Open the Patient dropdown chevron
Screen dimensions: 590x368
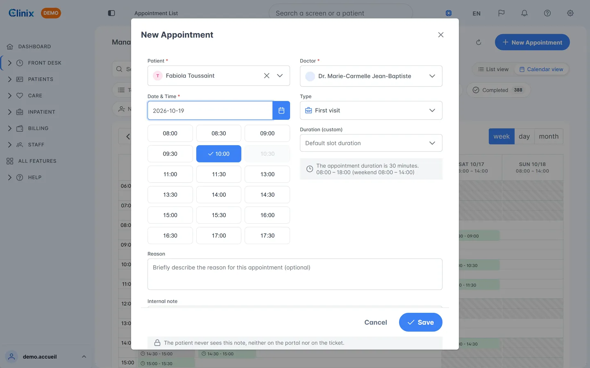(280, 76)
